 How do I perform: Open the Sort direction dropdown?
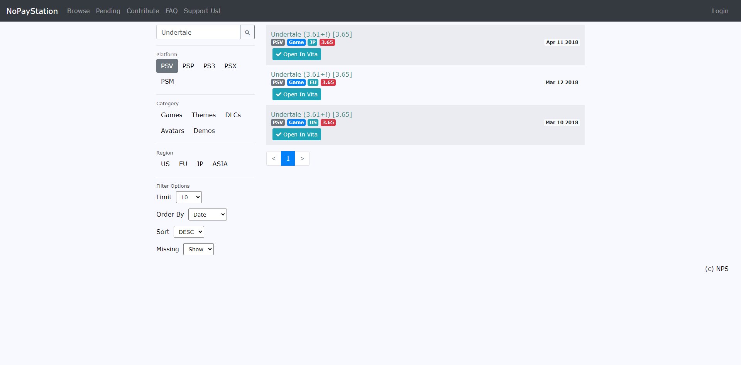(189, 232)
